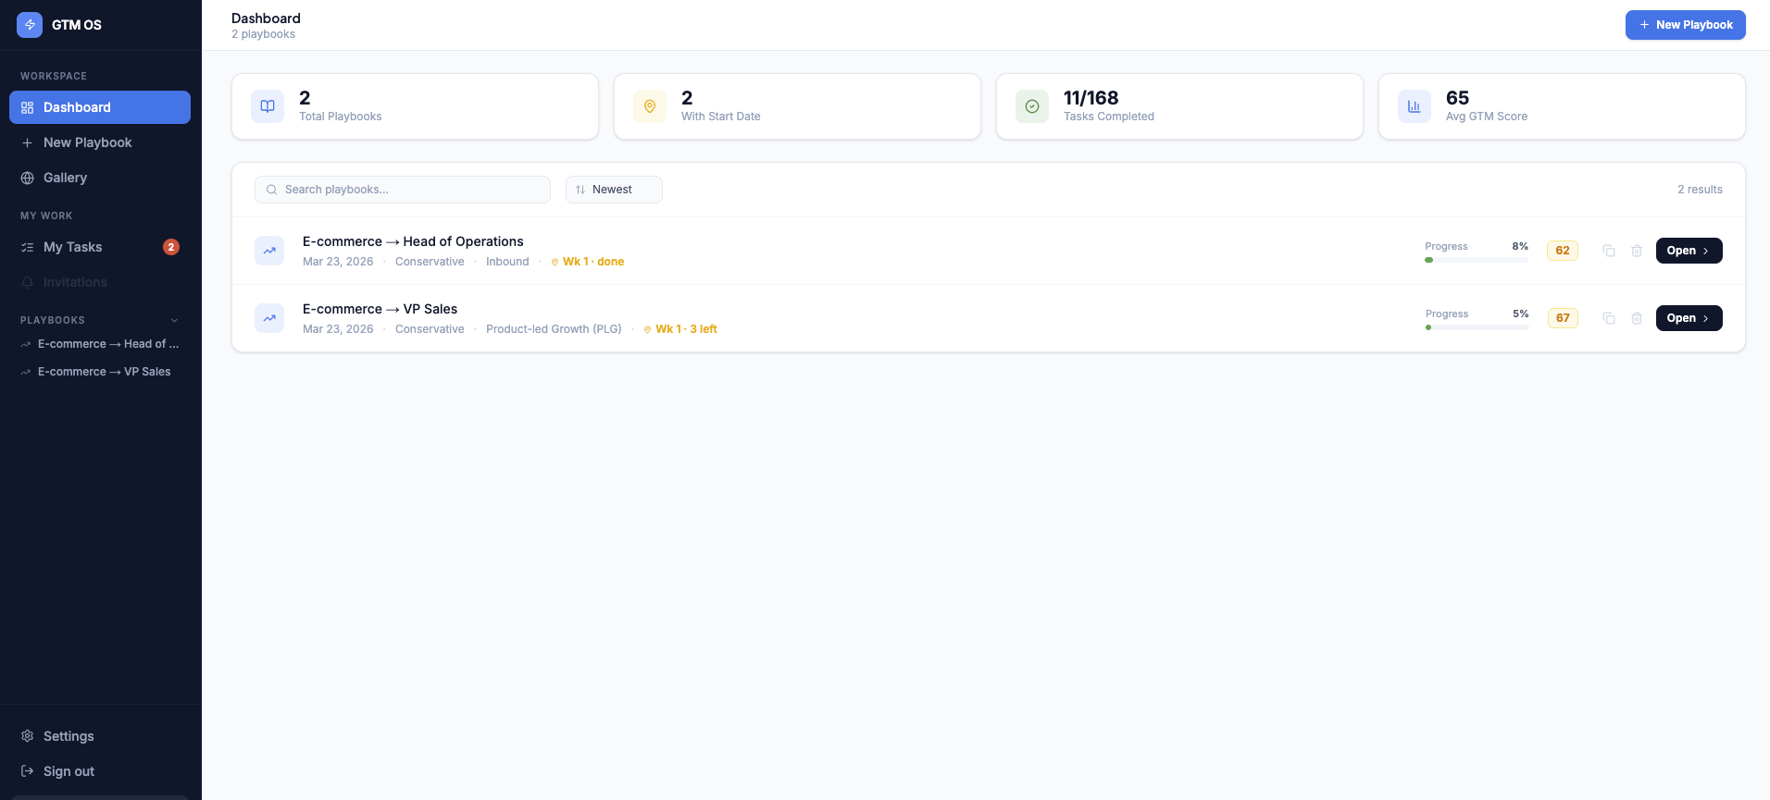
Task: Click the With Start Date pin icon
Action: click(650, 106)
